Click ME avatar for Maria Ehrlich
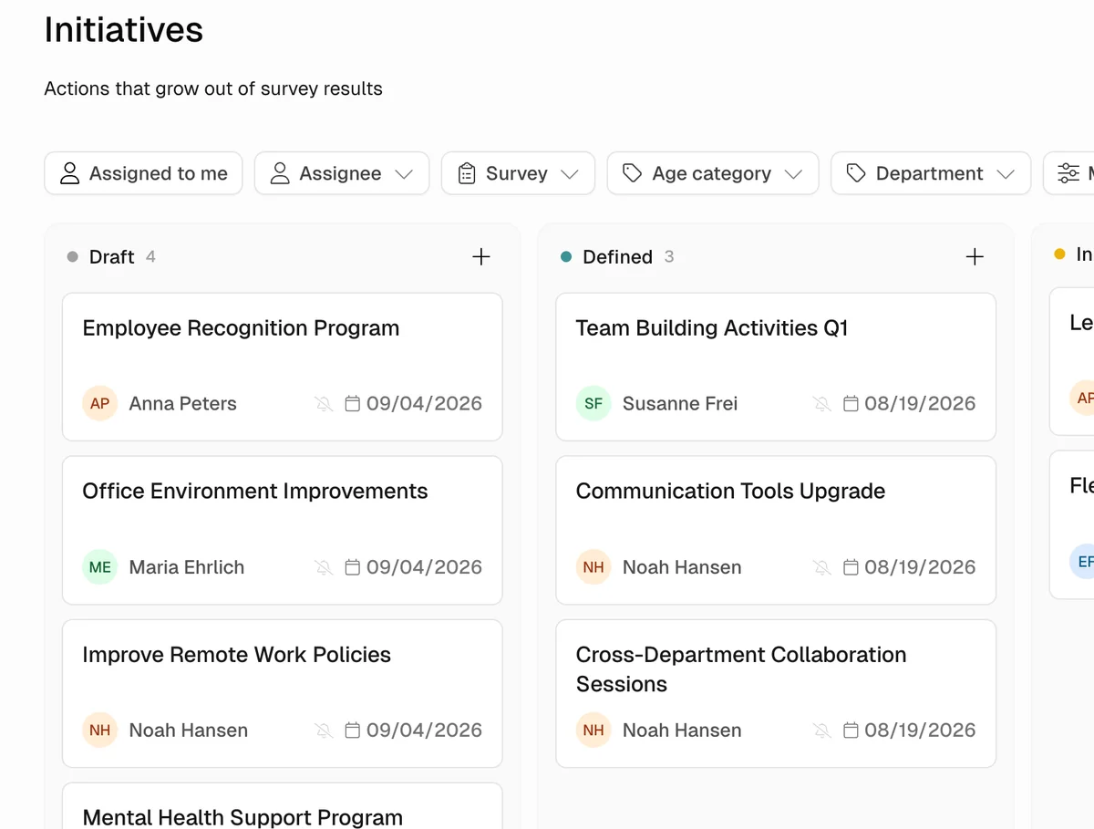This screenshot has height=829, width=1094. [x=100, y=567]
